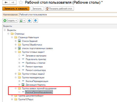
Task: Open the copy widget dropdown button
Action: click(x=22, y=20)
